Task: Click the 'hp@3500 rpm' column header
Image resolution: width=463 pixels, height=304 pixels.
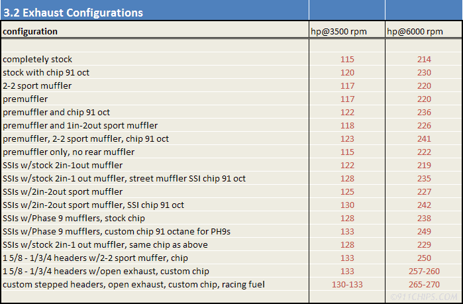Action: pyautogui.click(x=338, y=31)
